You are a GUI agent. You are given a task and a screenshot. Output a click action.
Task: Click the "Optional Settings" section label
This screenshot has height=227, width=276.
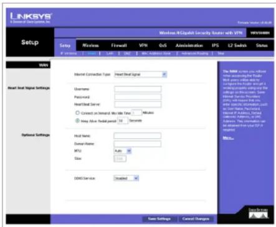click(x=36, y=135)
